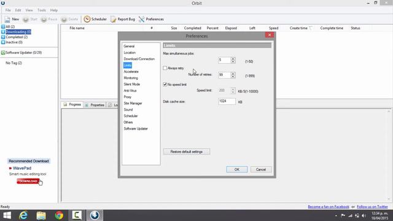393x221 pixels.
Task: Click the Orbit downloader taskbar icon
Action: tap(95, 215)
